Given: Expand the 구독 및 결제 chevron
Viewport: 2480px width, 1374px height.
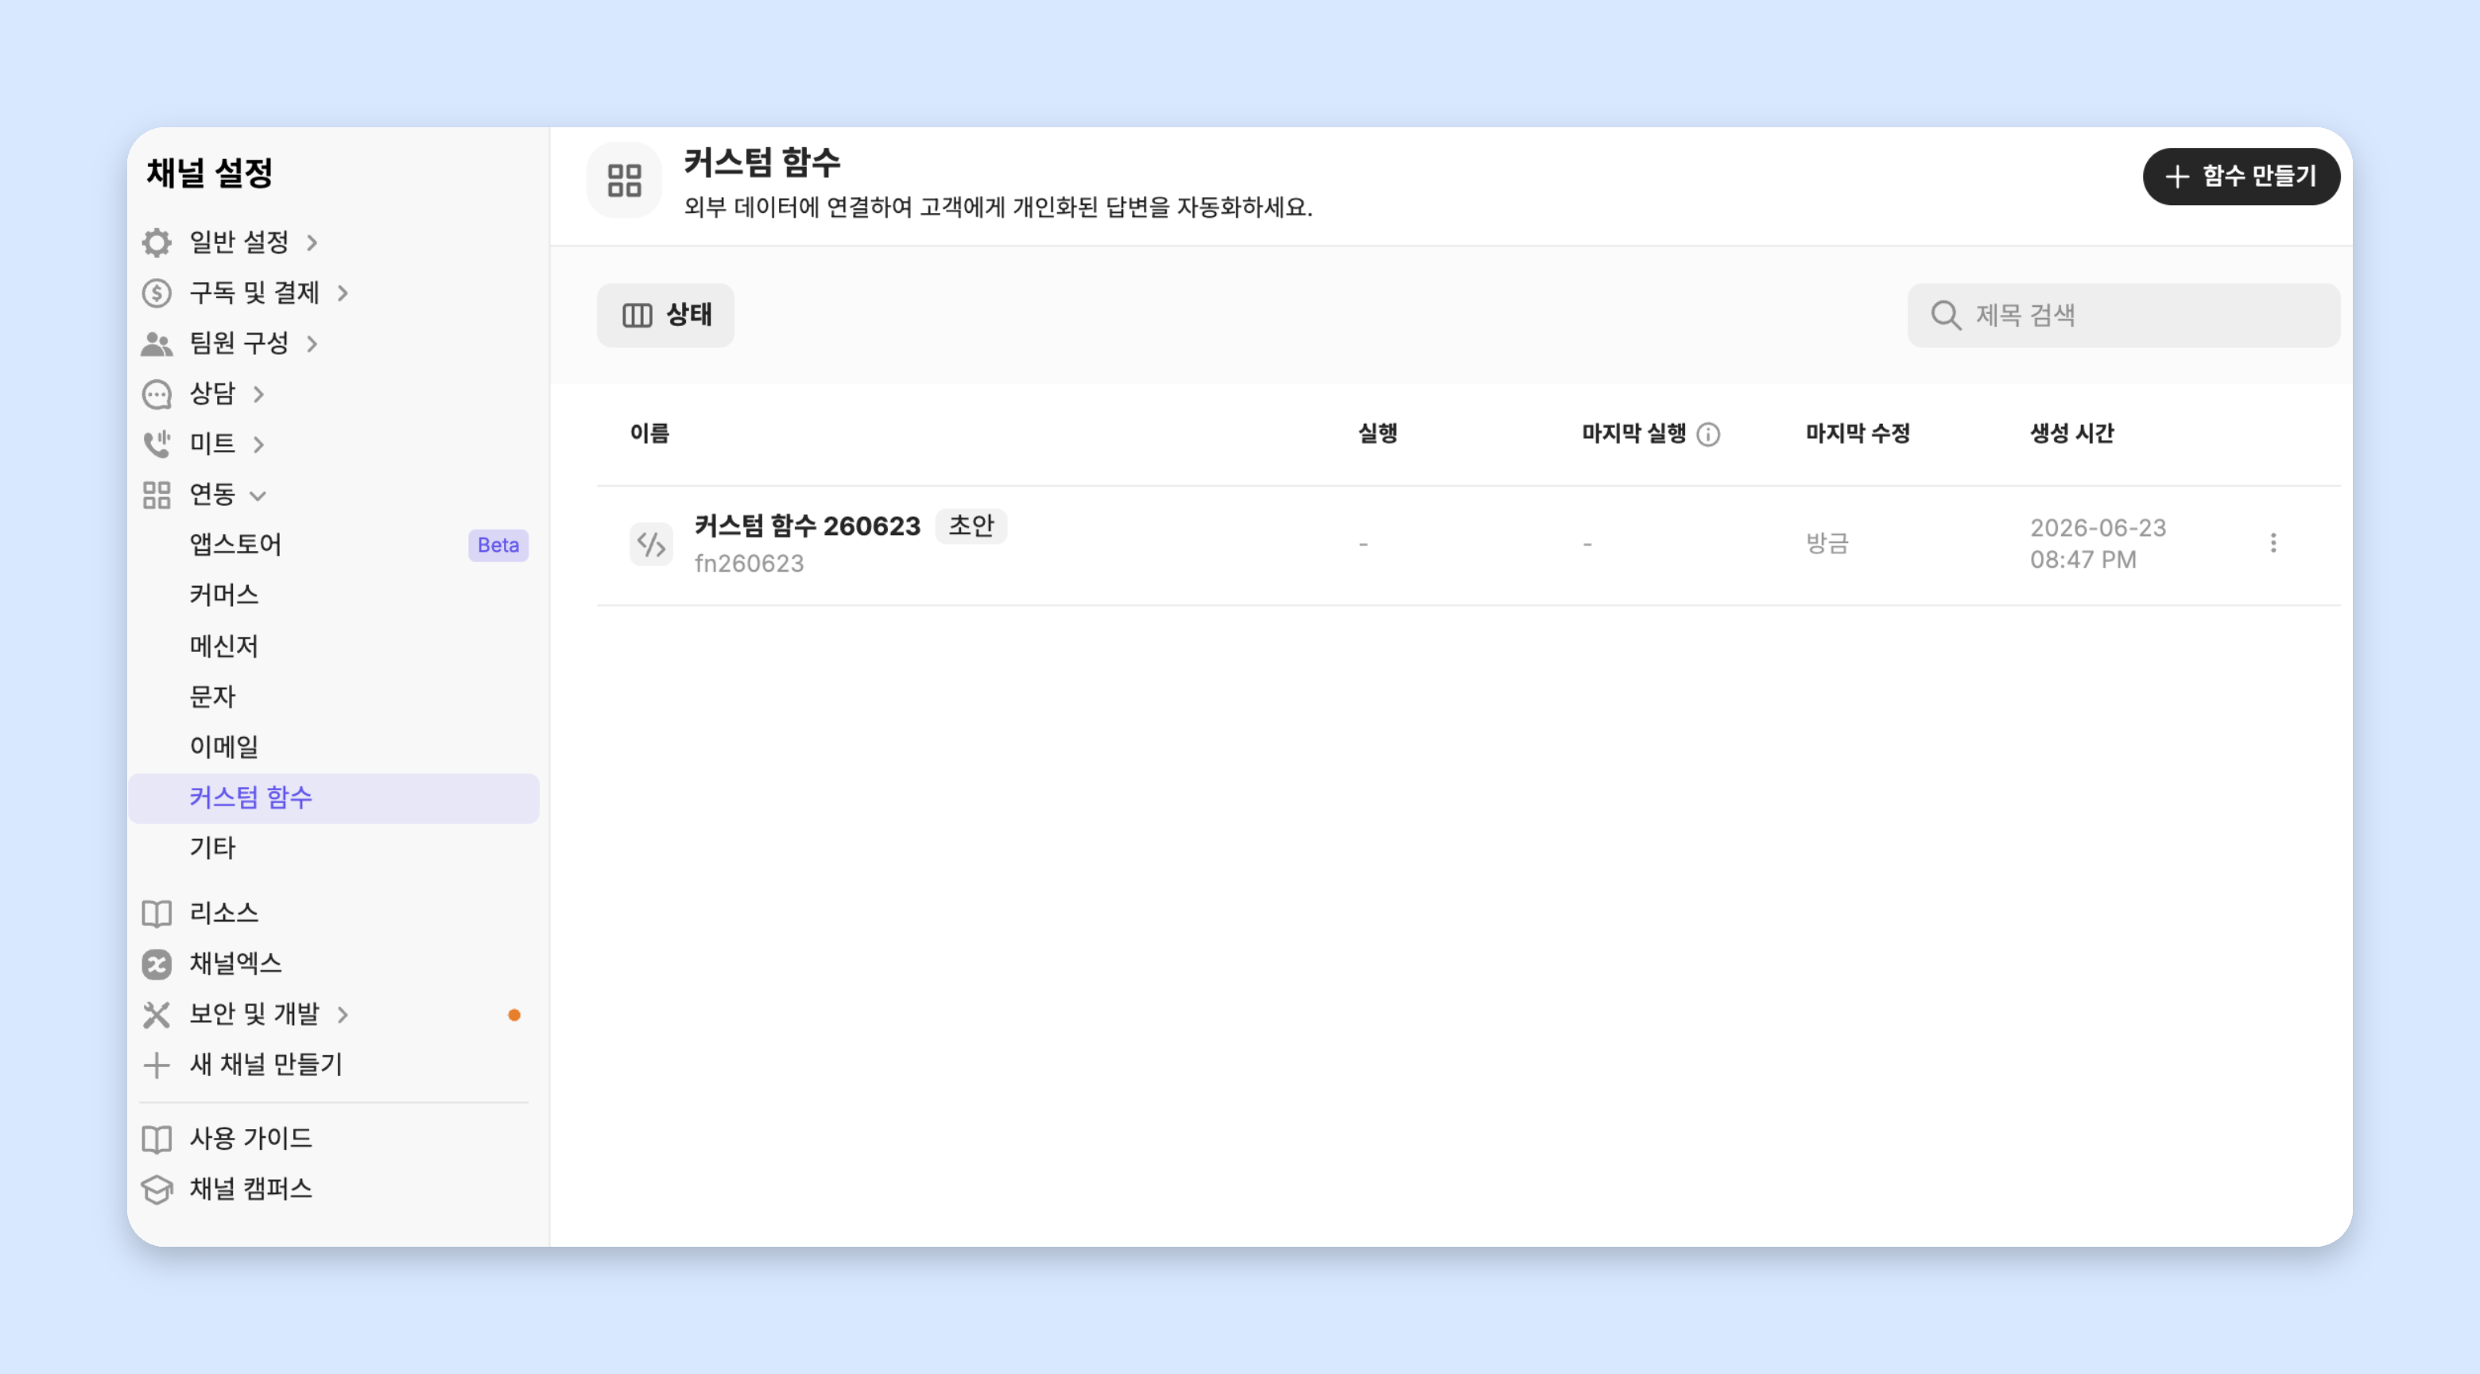Looking at the screenshot, I should (x=343, y=293).
